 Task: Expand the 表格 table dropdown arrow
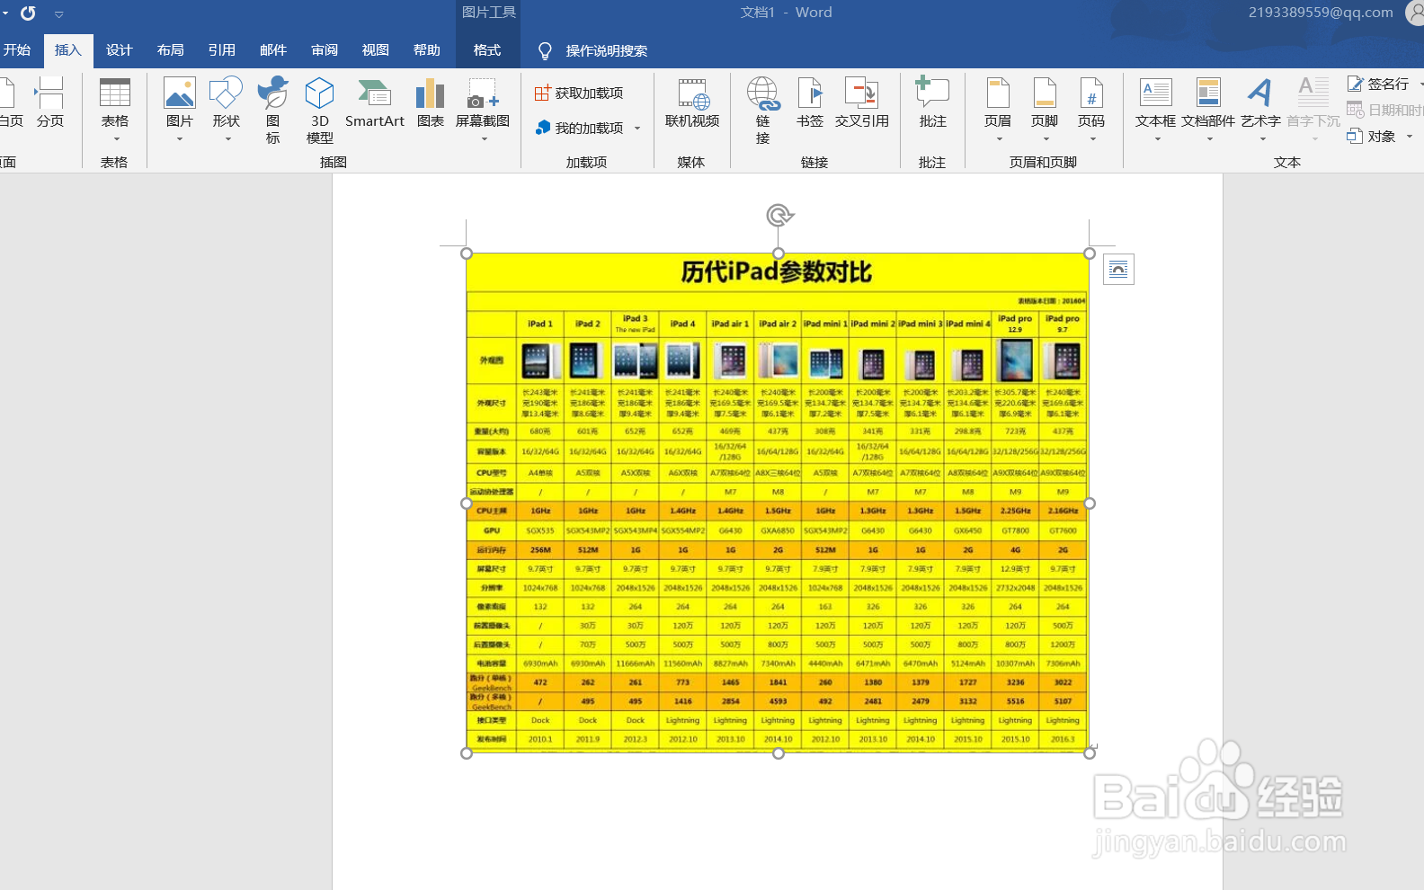point(115,139)
